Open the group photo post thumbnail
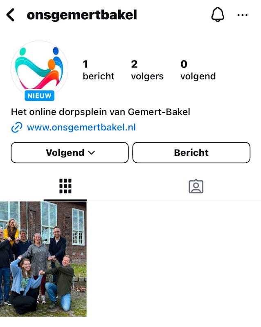This screenshot has width=261, height=327. point(43,259)
